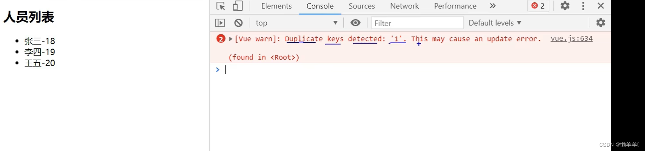645x151 pixels.
Task: Click the red error count badge
Action: (x=538, y=6)
